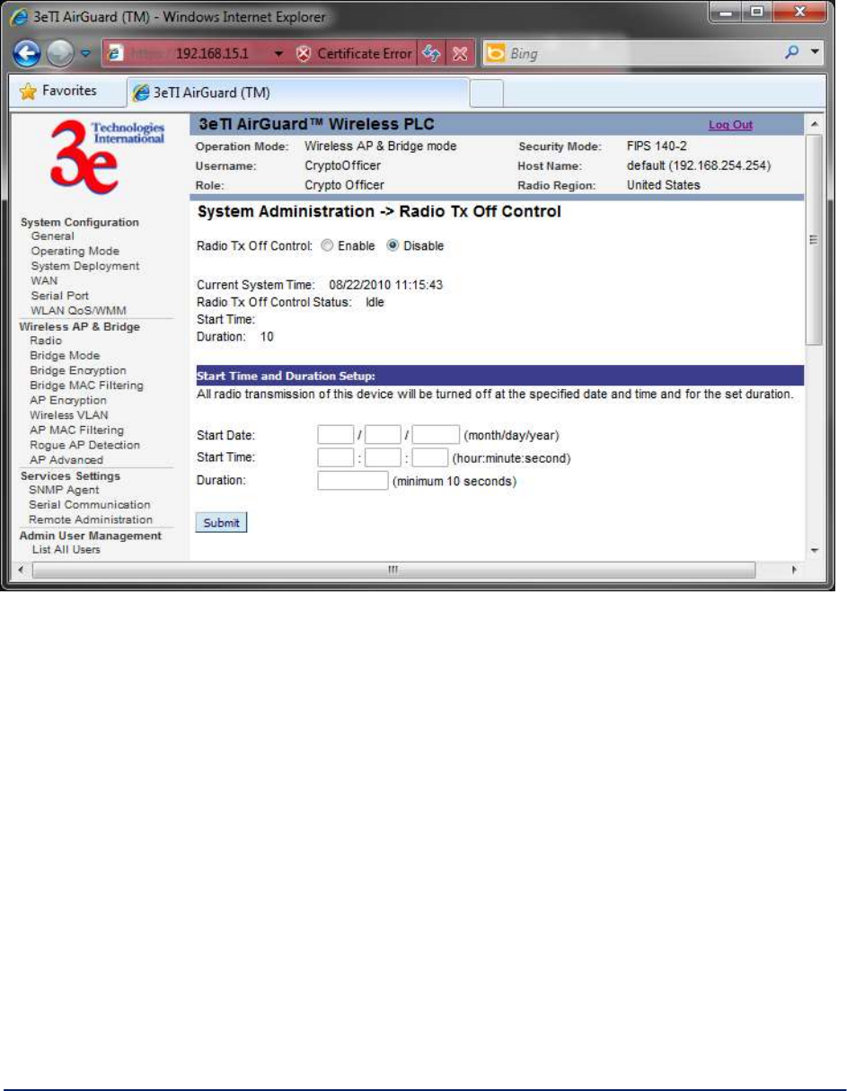Click the Duration input field
847x1091 pixels.
click(x=353, y=481)
